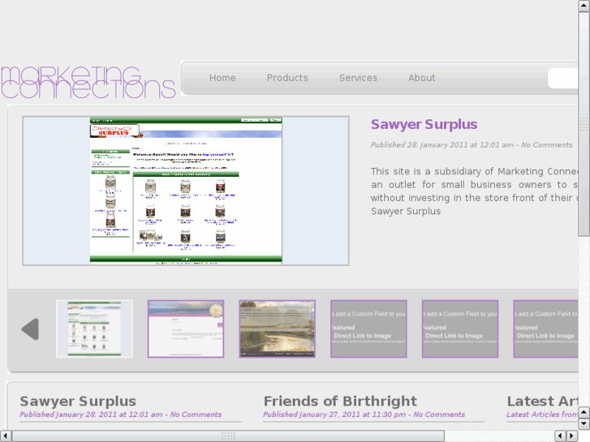Viewport: 590px width, 442px height.
Task: Select the second thumbnail with flower page
Action: pos(186,328)
